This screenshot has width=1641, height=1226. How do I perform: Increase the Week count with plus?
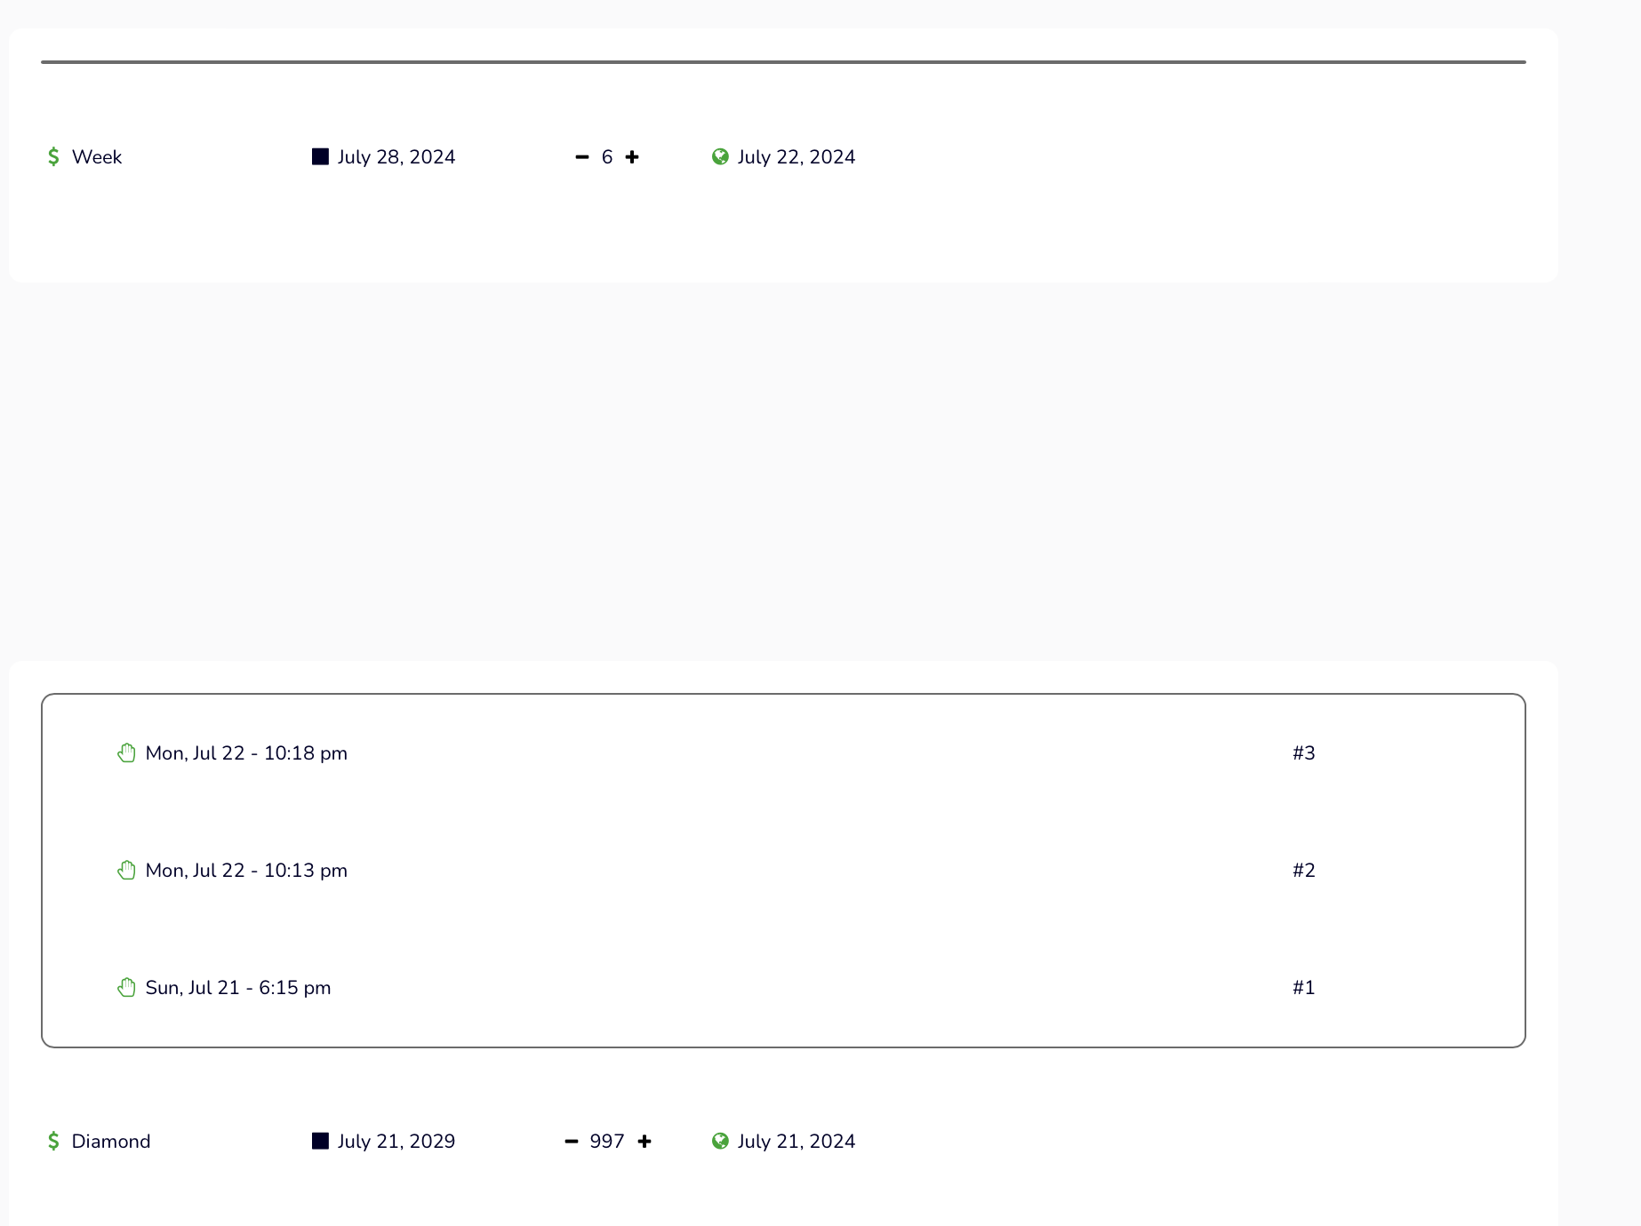coord(632,157)
